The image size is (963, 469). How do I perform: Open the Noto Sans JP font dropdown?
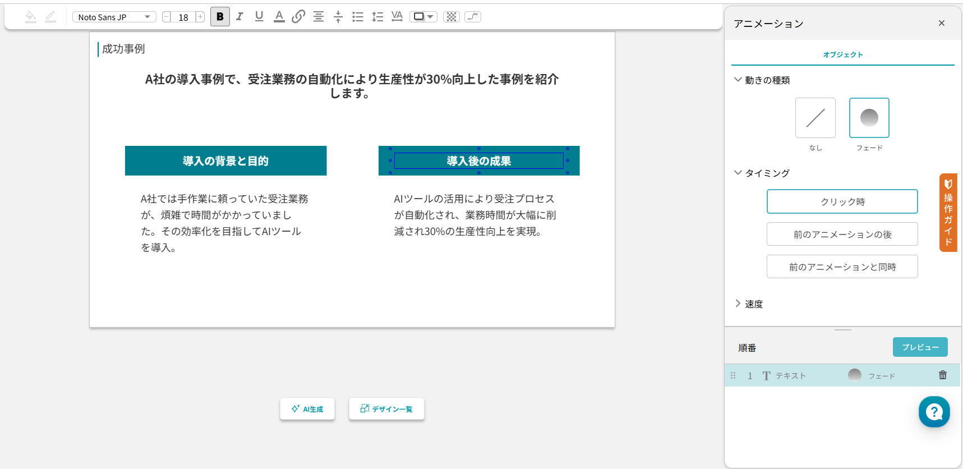click(114, 17)
